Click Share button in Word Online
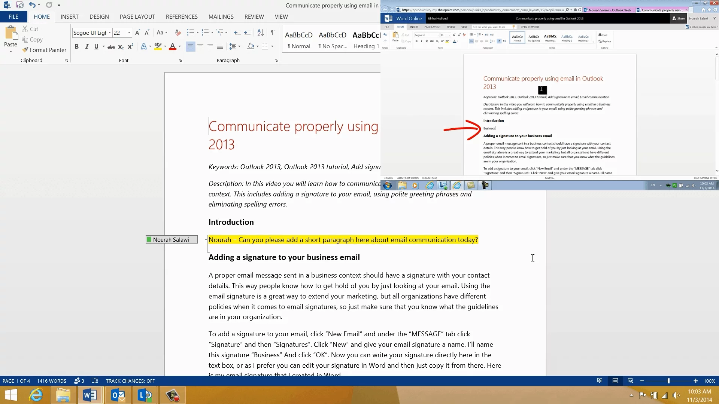The height and width of the screenshot is (404, 719). [x=679, y=18]
